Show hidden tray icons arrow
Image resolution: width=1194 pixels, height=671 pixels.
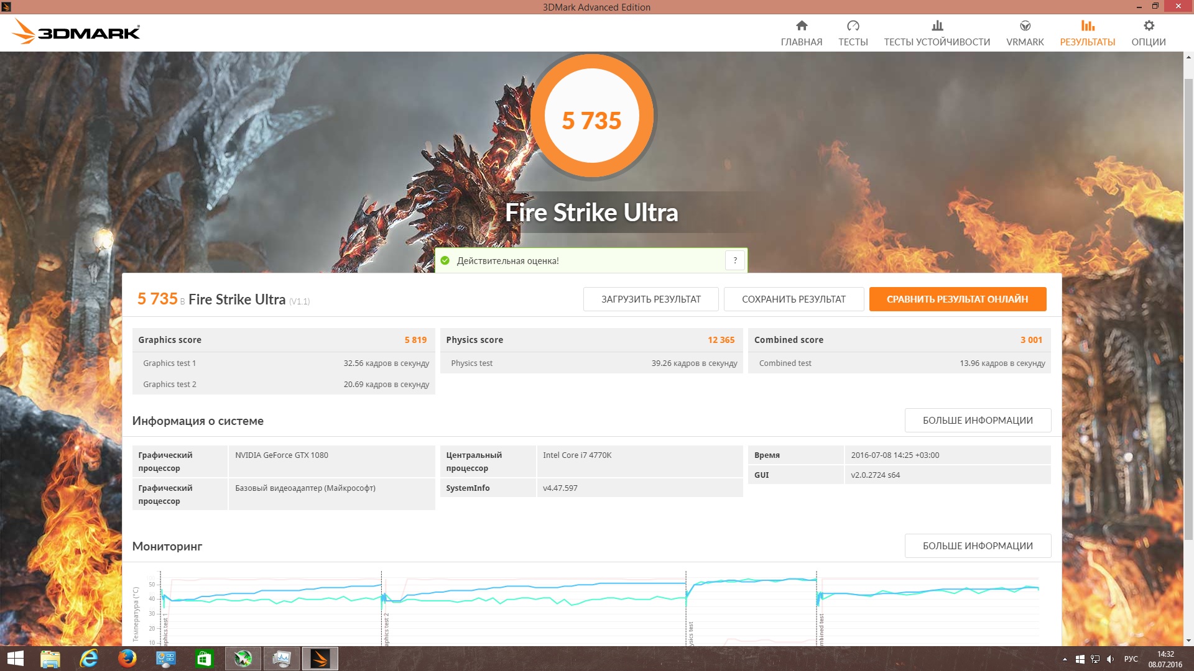pos(1065,659)
